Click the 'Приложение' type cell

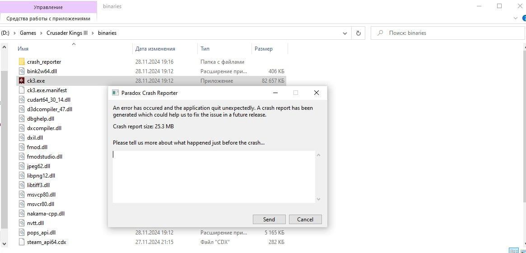(217, 81)
